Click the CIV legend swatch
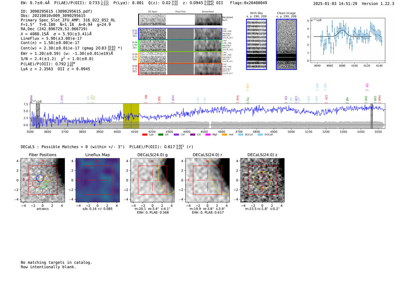Image resolution: width=415 pixels, height=283 pixels. [176, 135]
